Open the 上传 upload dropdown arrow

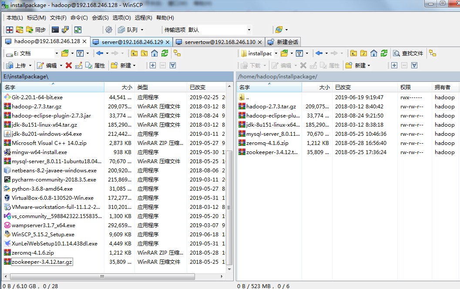30,65
